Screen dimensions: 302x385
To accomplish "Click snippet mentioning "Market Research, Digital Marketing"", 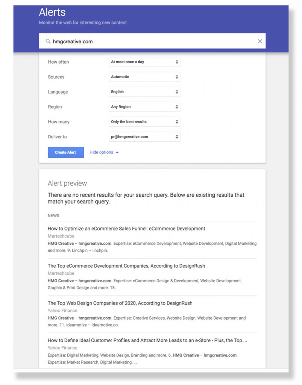I will 143,359.
